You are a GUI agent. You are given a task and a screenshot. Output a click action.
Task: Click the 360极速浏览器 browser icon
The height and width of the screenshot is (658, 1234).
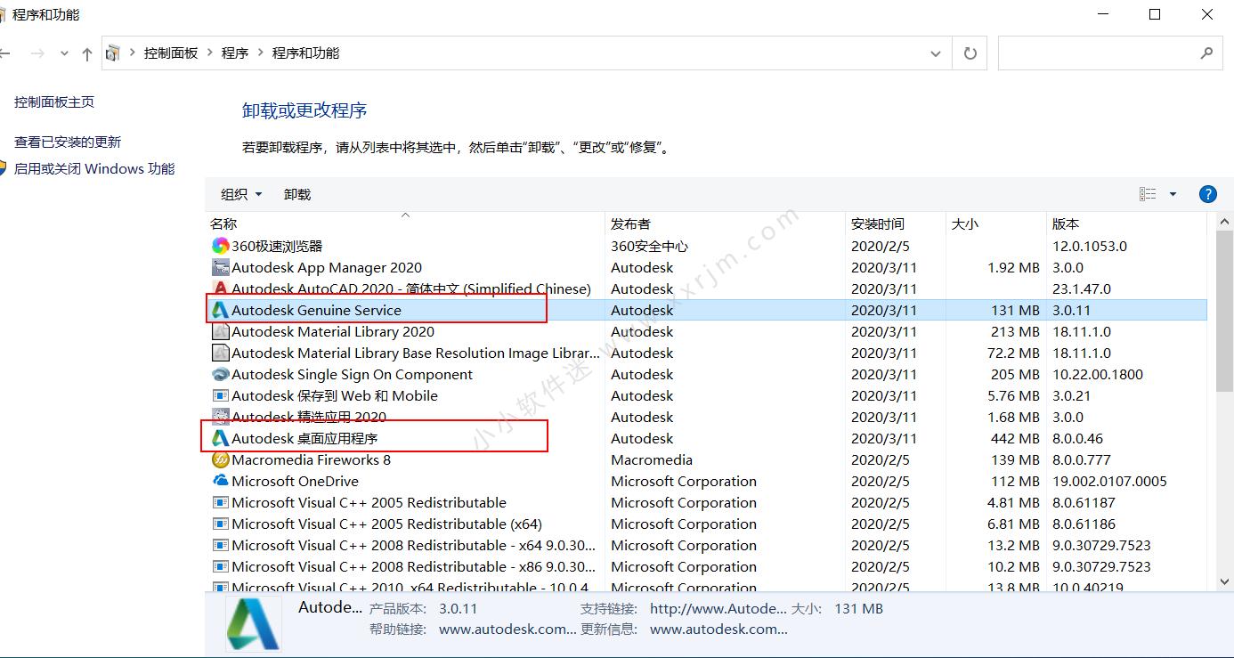click(221, 246)
